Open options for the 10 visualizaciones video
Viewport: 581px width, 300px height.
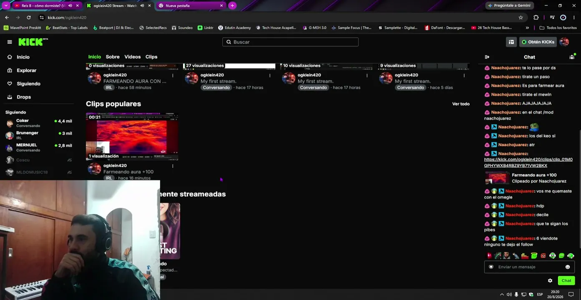pos(367,76)
